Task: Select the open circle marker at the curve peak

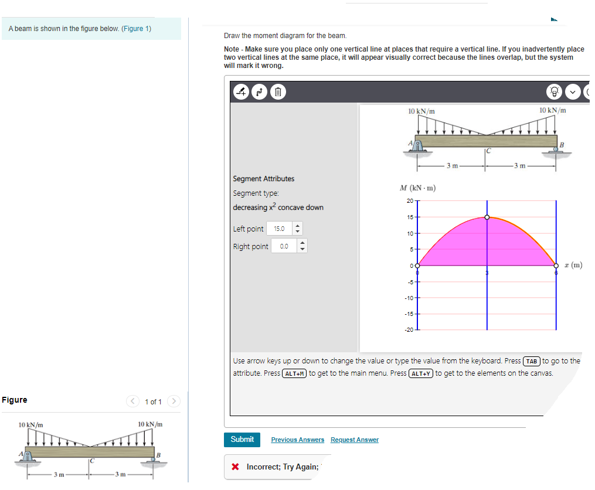Action: point(486,217)
